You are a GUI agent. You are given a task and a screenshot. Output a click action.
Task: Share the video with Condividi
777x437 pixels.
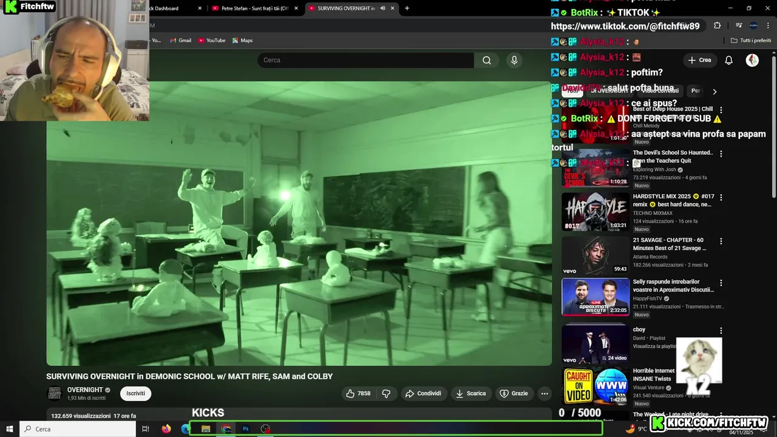click(x=423, y=393)
